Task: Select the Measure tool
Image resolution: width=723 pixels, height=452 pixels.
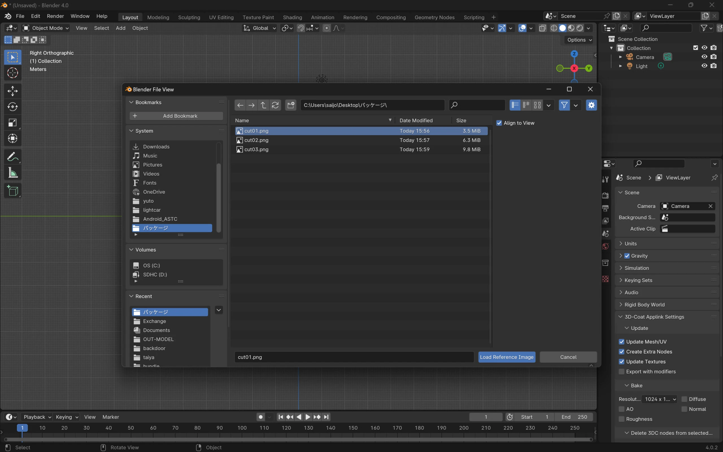Action: pyautogui.click(x=12, y=173)
